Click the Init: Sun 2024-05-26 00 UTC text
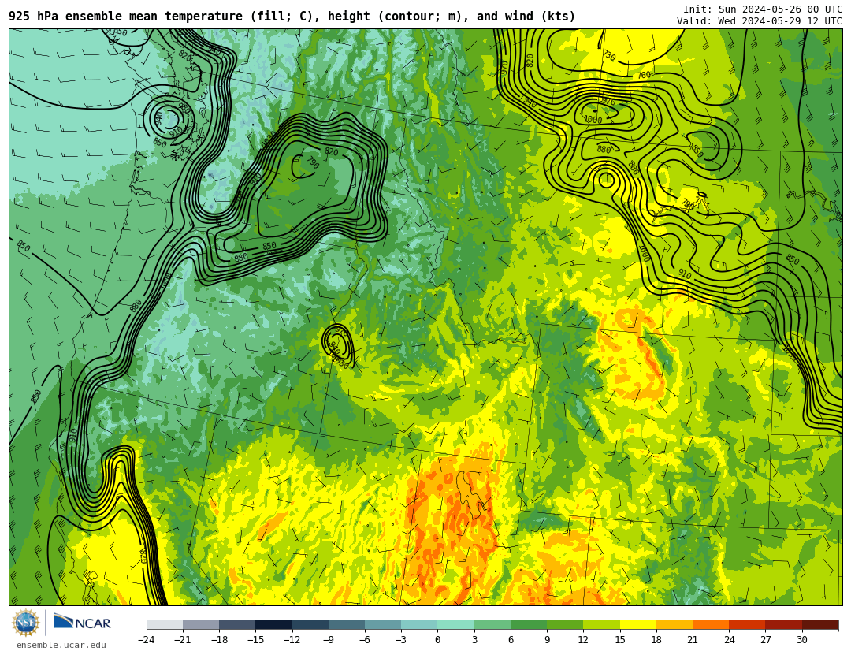 click(x=763, y=9)
